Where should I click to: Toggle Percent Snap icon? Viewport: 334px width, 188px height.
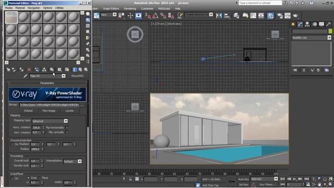click(x=163, y=16)
